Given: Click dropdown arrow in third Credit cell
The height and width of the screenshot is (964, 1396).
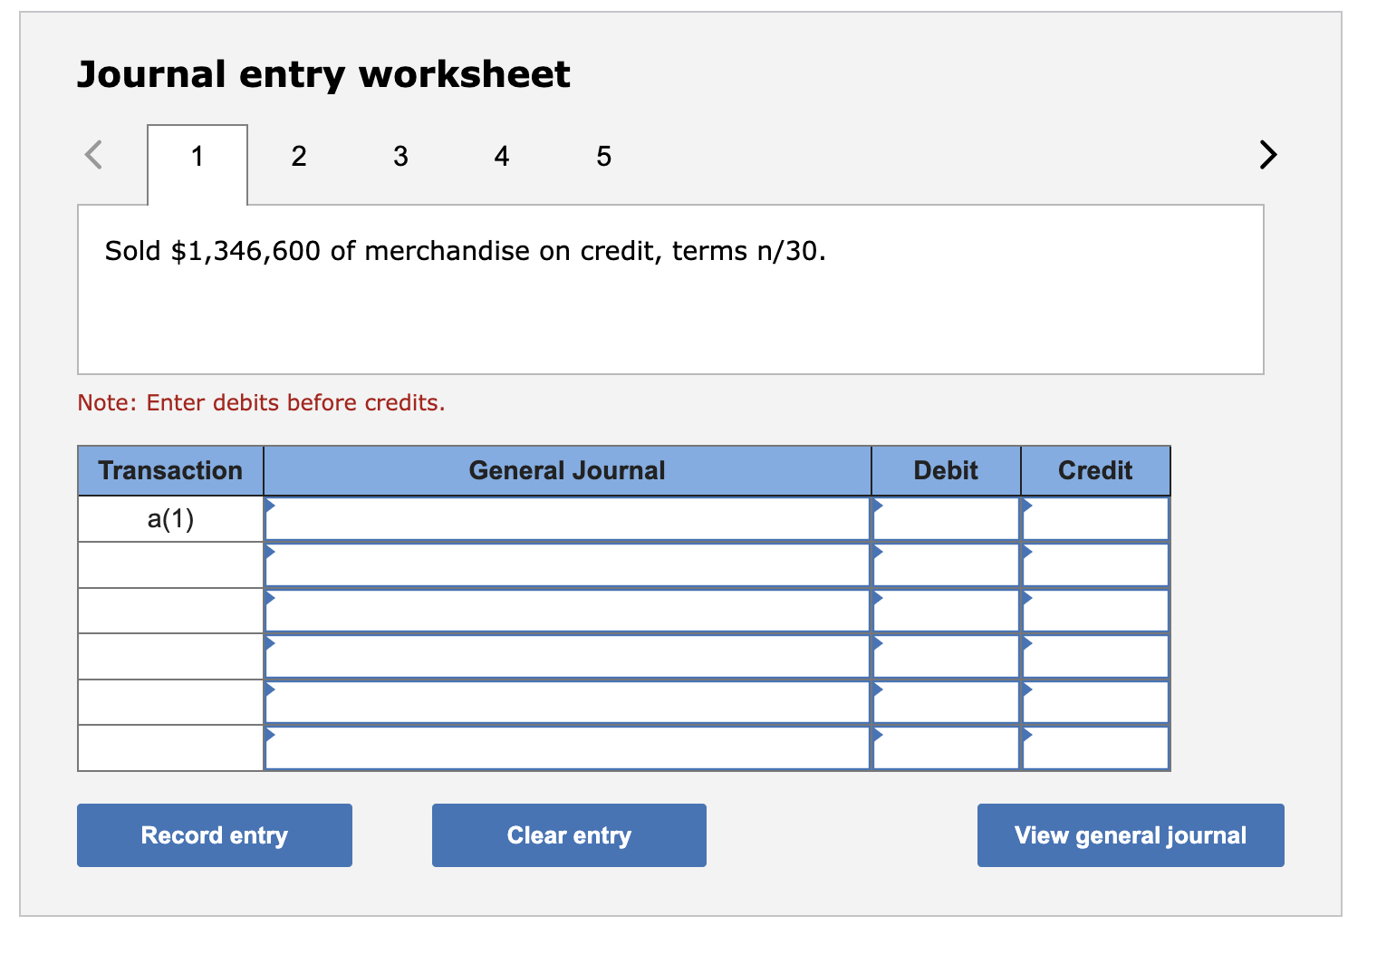Looking at the screenshot, I should pyautogui.click(x=1026, y=598).
